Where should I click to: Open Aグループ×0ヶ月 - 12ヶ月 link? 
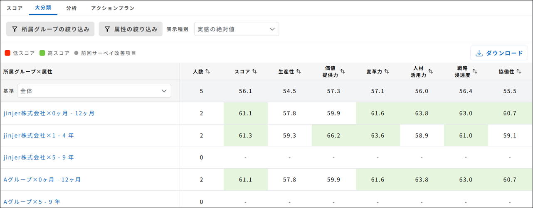(42, 180)
